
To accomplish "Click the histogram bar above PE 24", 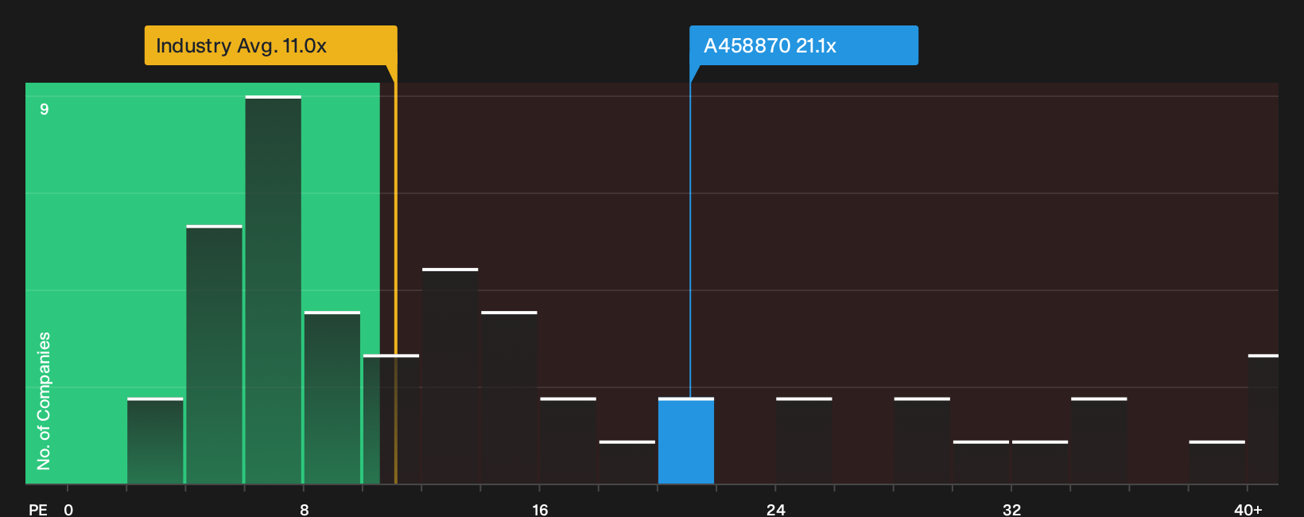I will click(804, 441).
